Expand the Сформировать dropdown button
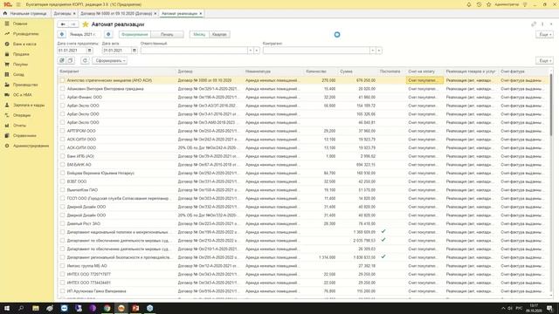The image size is (559, 314). point(110,60)
